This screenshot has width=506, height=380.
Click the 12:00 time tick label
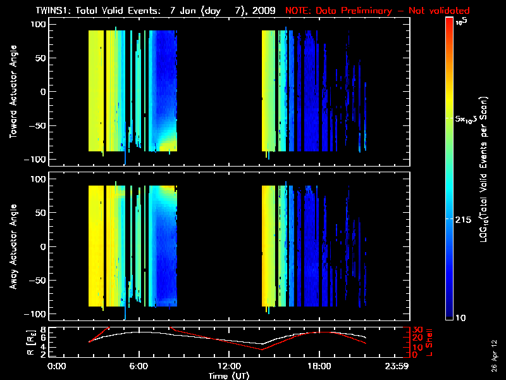(230, 366)
